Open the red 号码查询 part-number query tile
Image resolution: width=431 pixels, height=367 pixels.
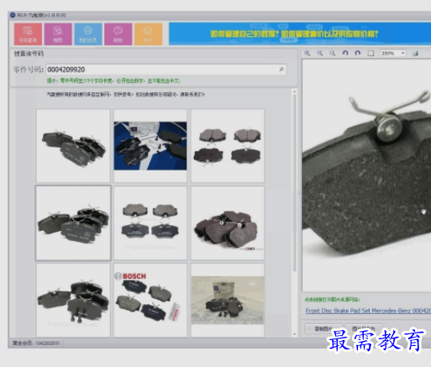(x=28, y=34)
